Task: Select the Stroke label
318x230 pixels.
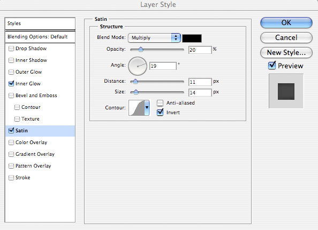Action: click(22, 178)
